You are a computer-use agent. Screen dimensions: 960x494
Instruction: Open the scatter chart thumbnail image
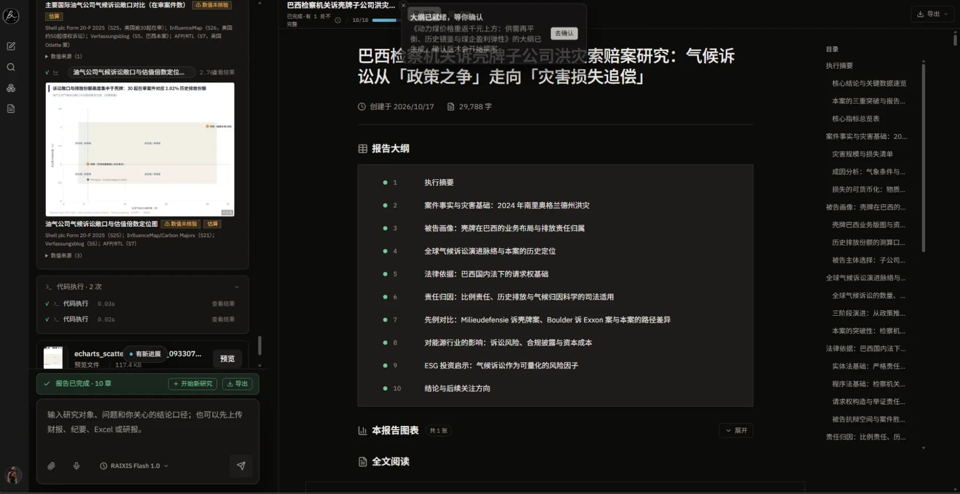(x=140, y=149)
